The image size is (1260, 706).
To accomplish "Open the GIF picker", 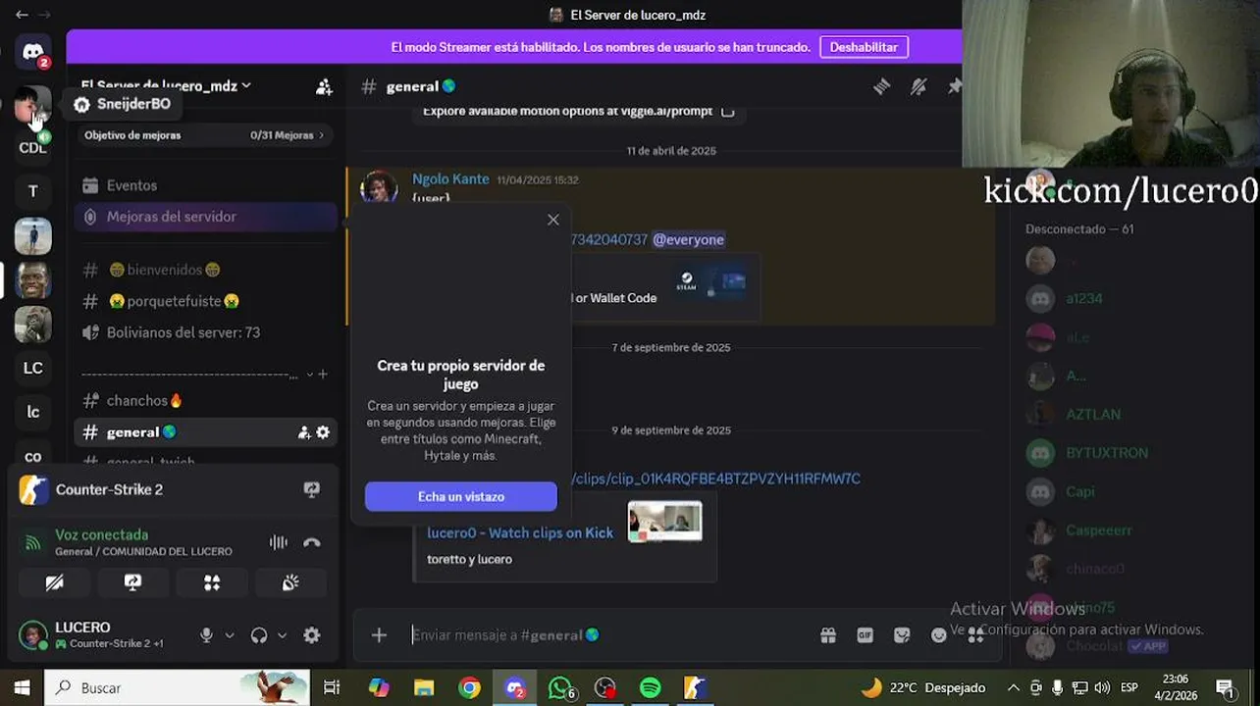I will 865,635.
